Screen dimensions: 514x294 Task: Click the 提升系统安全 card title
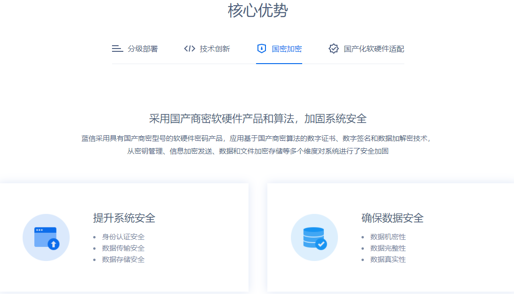pyautogui.click(x=124, y=218)
